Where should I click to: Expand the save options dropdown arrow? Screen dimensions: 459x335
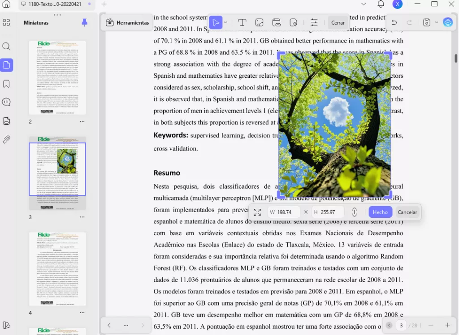pos(436,22)
